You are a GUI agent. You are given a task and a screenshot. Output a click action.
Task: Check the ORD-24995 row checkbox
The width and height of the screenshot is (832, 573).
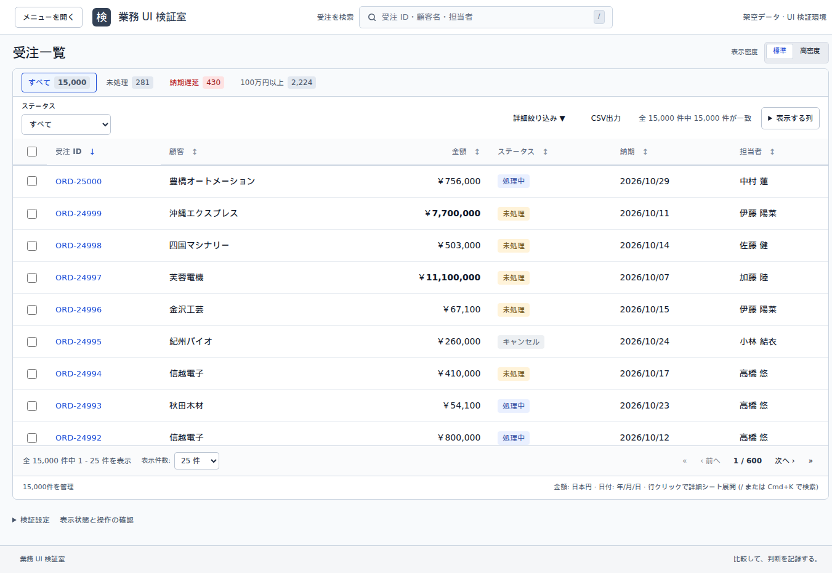[32, 342]
